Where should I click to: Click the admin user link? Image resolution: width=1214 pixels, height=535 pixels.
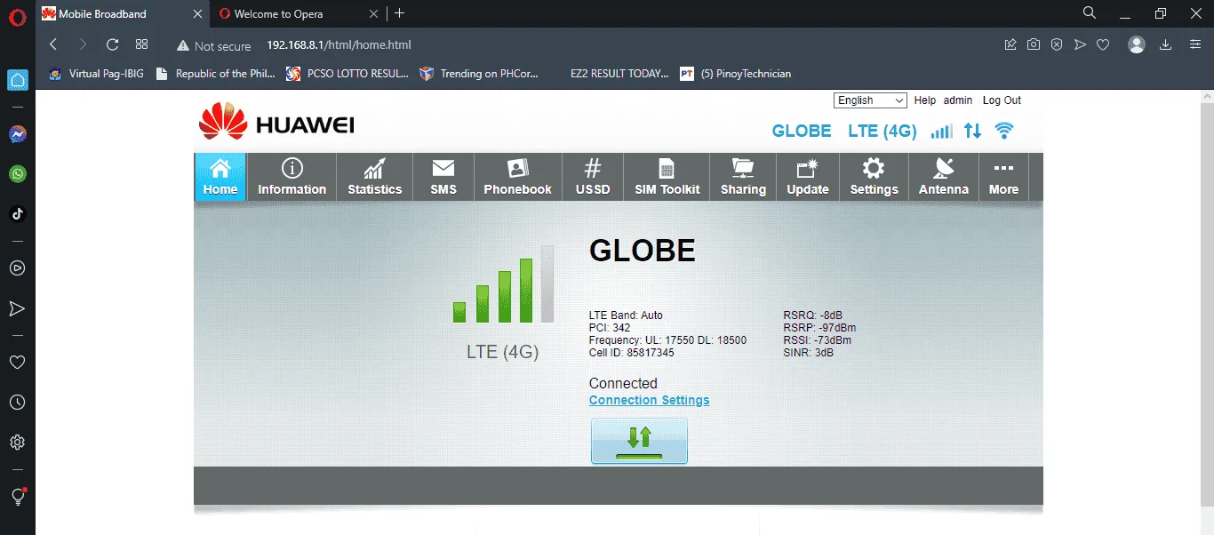point(958,100)
